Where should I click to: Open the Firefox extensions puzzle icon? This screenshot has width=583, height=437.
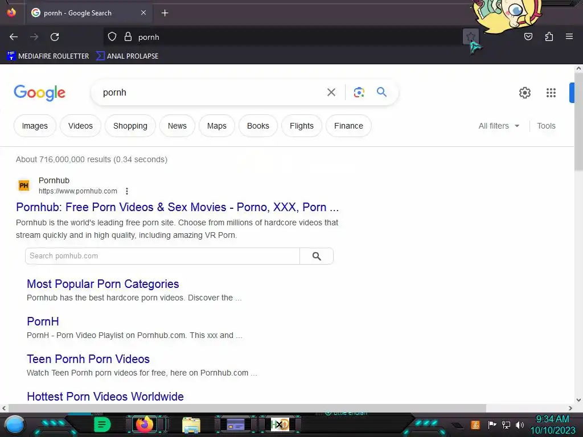click(549, 36)
